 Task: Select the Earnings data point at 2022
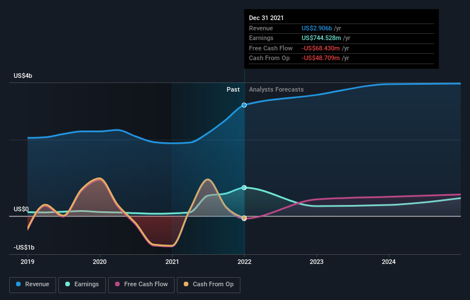pos(244,188)
